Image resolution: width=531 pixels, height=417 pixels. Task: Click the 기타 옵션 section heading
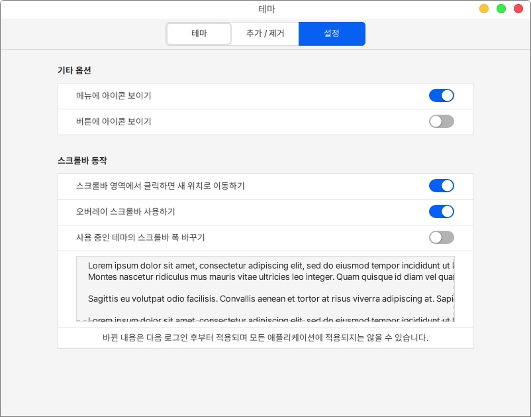(x=74, y=70)
